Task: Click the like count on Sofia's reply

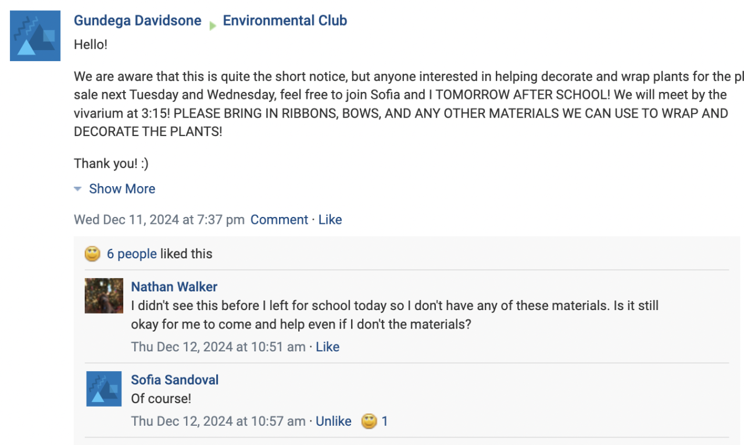Action: coord(385,421)
